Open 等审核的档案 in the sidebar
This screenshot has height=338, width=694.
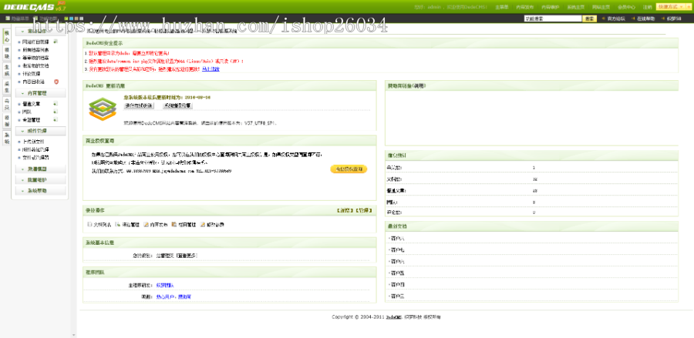[x=35, y=58]
